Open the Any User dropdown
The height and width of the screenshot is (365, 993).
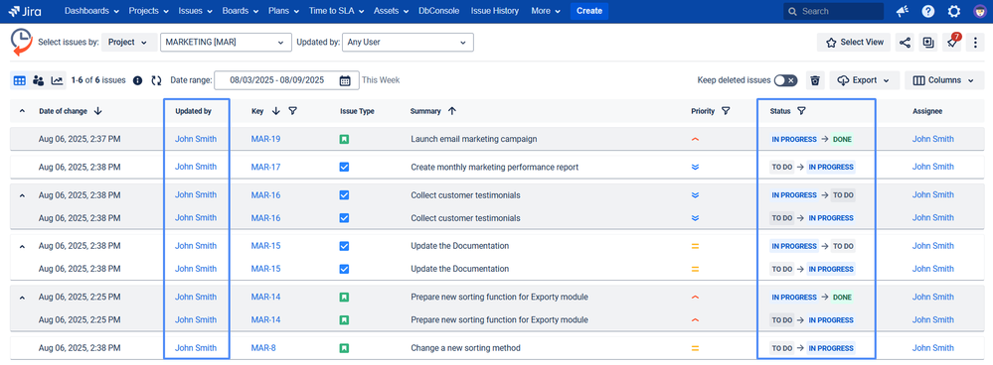(408, 43)
